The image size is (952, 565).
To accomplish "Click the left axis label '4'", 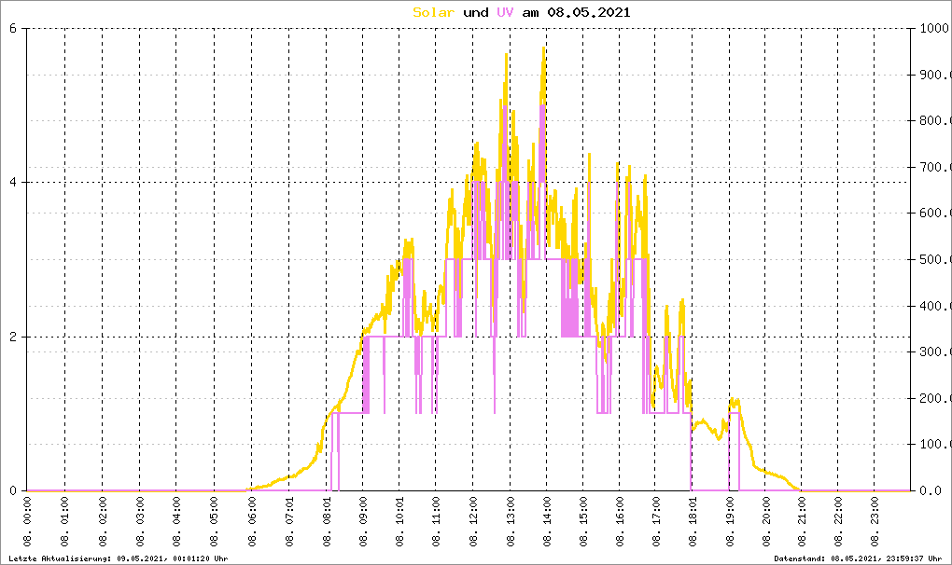I will 13,183.
